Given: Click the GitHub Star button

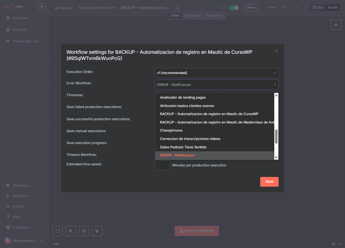Looking at the screenshot, I should pyautogui.click(x=318, y=8).
